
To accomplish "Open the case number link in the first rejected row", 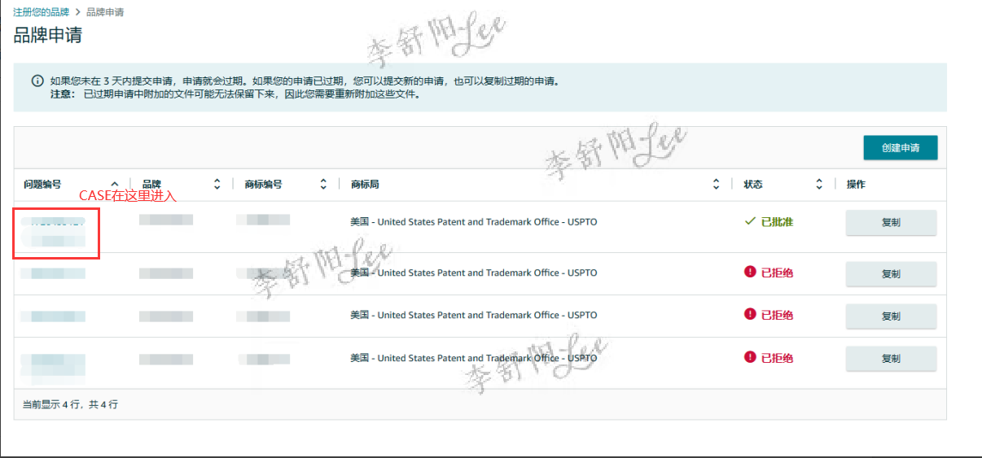I will coord(54,273).
